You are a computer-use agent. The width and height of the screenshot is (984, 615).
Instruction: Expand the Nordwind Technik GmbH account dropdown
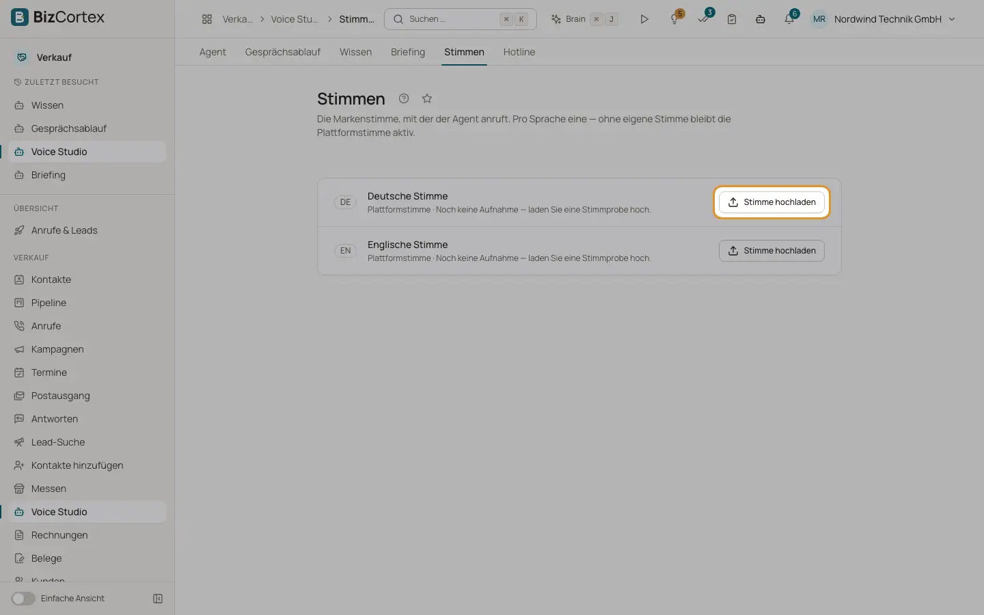pos(894,19)
